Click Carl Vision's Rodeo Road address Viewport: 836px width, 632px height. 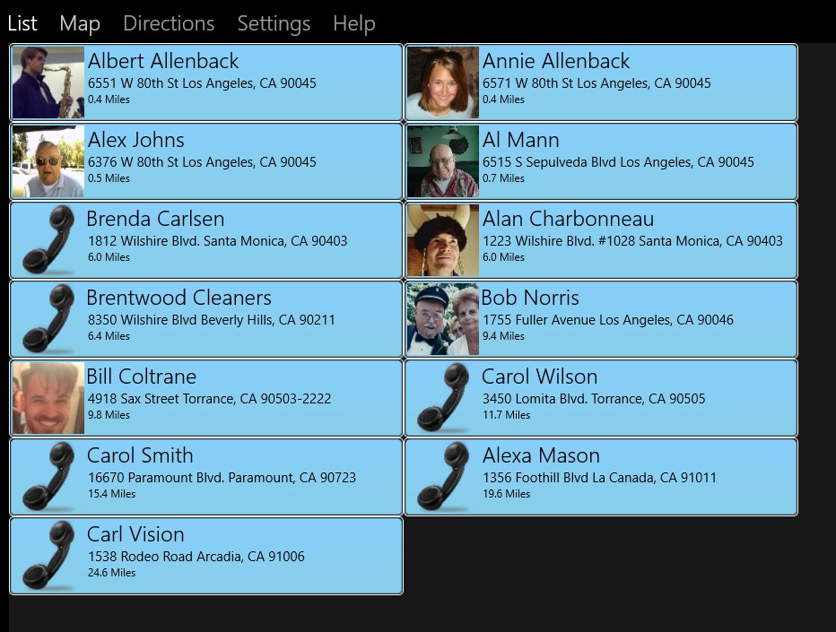tap(196, 557)
